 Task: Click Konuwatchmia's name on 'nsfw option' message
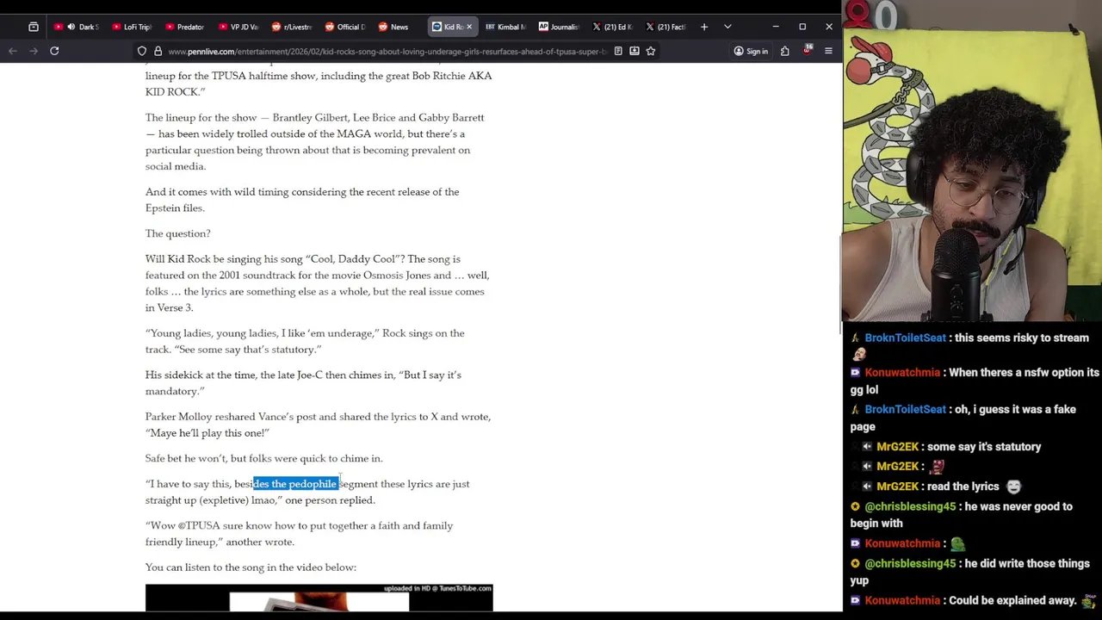[902, 373]
